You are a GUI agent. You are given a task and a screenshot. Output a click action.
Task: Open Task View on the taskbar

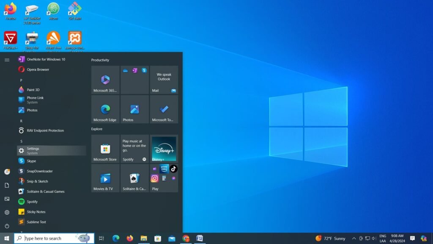tap(101, 238)
